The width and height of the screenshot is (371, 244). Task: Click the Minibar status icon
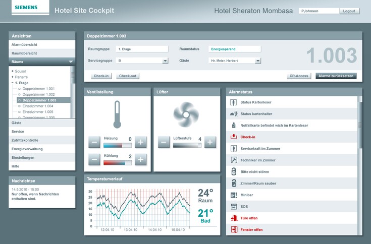pyautogui.click(x=234, y=195)
